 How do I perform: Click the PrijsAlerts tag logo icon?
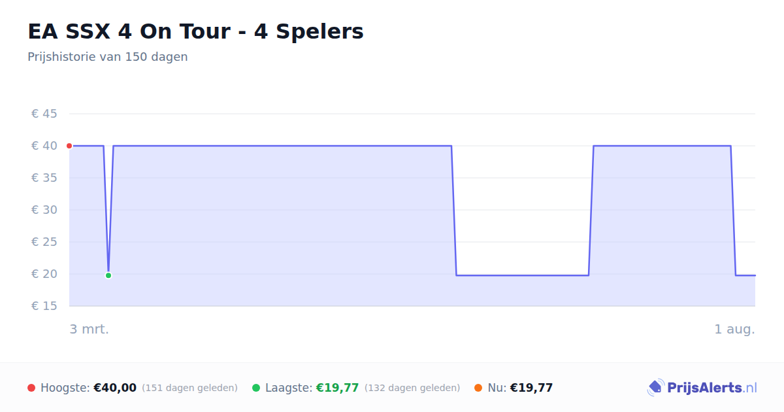pyautogui.click(x=655, y=388)
